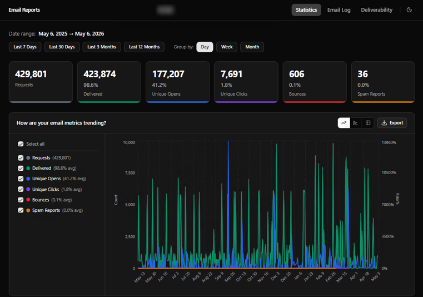Screen dimensions: 423x297
Task: Open the Deliverability tab
Action: 377,10
